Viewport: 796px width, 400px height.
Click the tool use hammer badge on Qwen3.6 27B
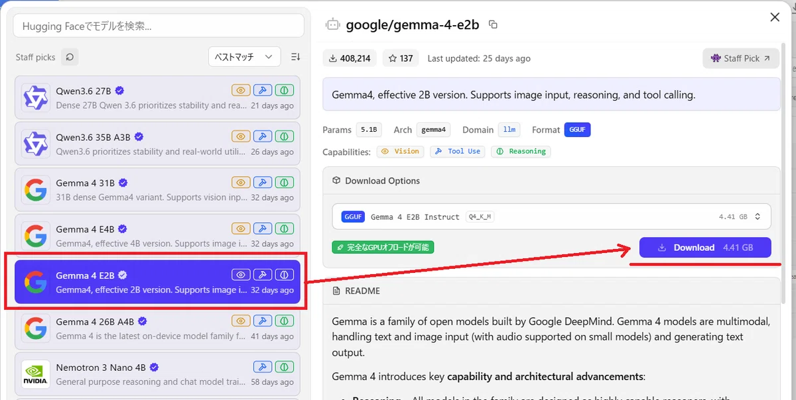(263, 90)
